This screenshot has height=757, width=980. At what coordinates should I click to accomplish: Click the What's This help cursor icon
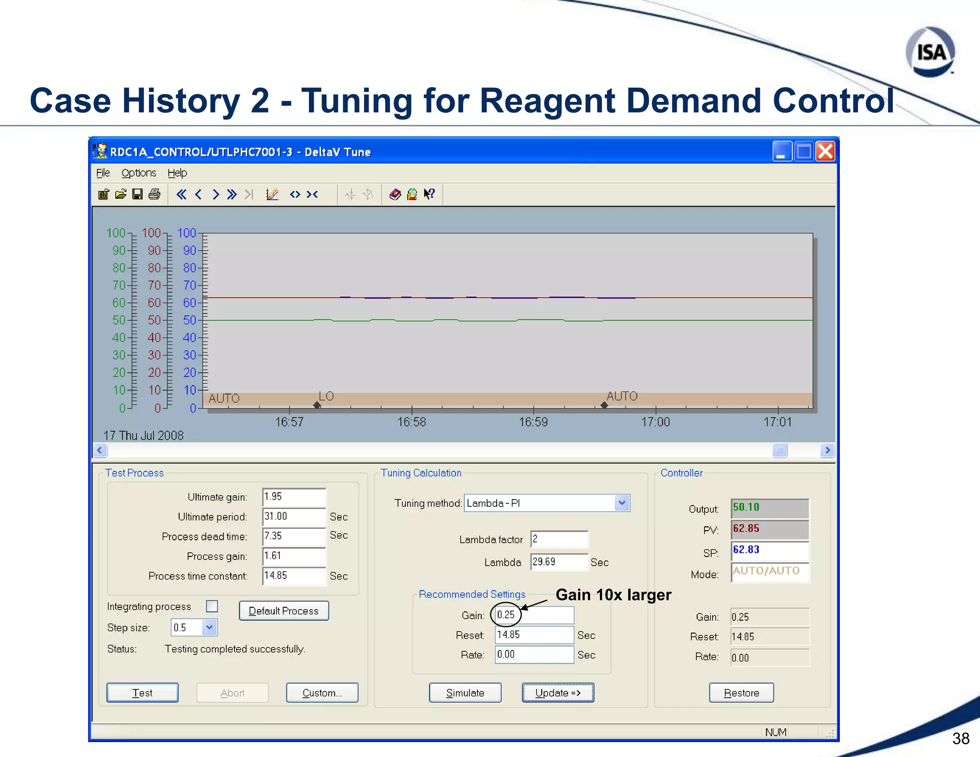click(x=429, y=194)
